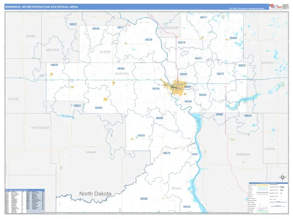Screen dimensions: 293x219
Task: Click ZIP code label 58504
Action: point(188,101)
